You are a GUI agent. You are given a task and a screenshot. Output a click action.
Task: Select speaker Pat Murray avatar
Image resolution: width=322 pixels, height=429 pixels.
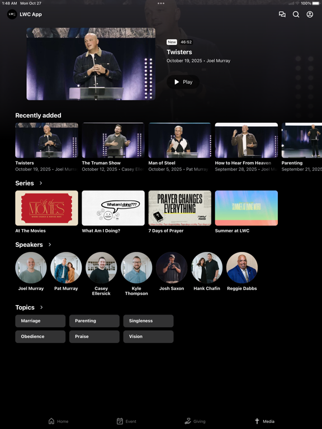[x=66, y=268]
